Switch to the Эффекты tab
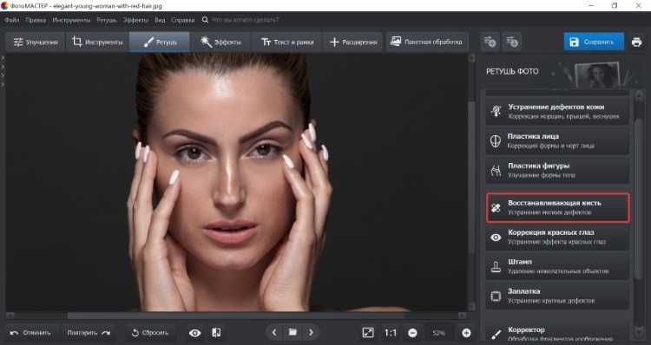The height and width of the screenshot is (345, 651). coord(220,42)
